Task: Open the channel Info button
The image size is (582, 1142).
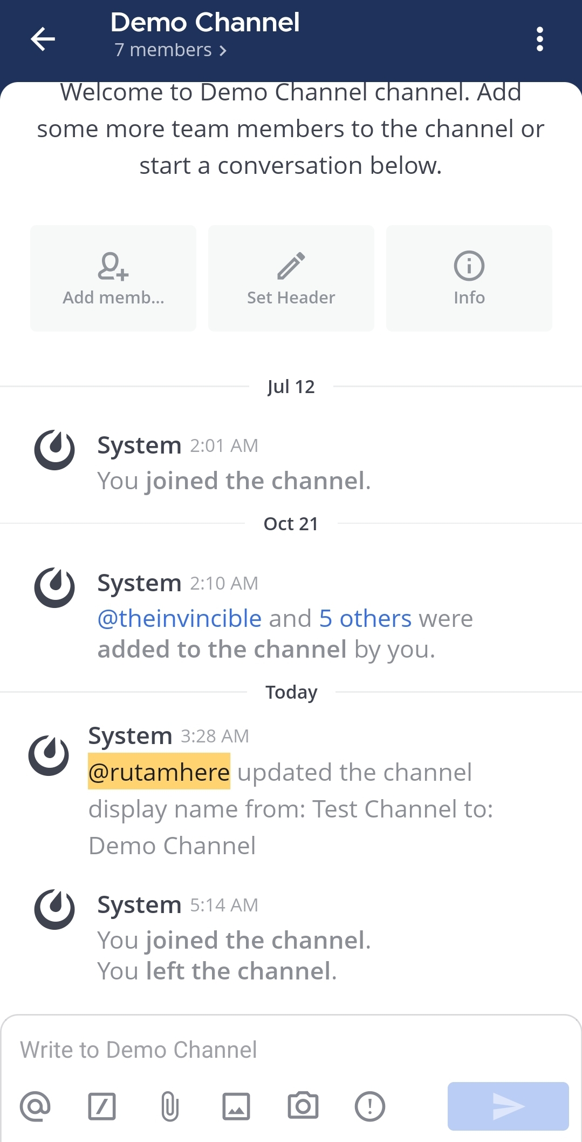Action: tap(469, 278)
